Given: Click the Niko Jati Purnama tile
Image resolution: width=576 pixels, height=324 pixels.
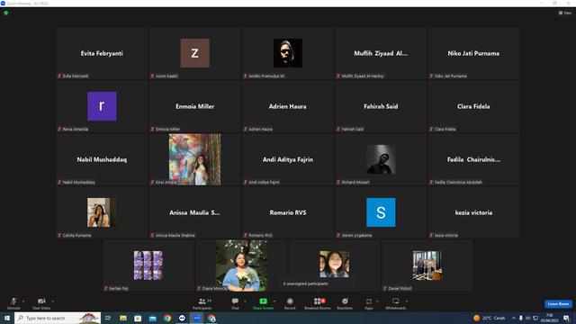Looking at the screenshot, I should (x=473, y=53).
